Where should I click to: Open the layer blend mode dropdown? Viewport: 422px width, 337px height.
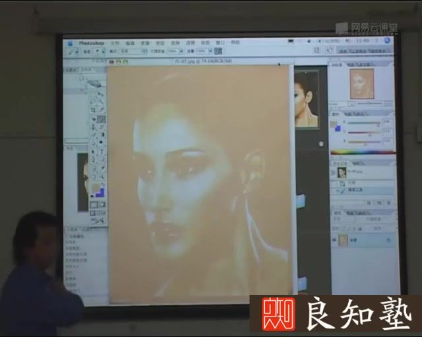[346, 220]
